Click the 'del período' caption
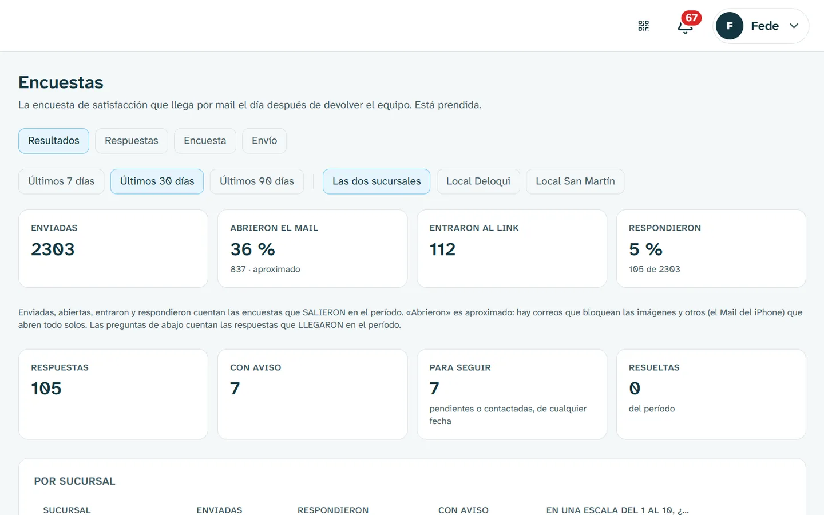 click(x=652, y=409)
